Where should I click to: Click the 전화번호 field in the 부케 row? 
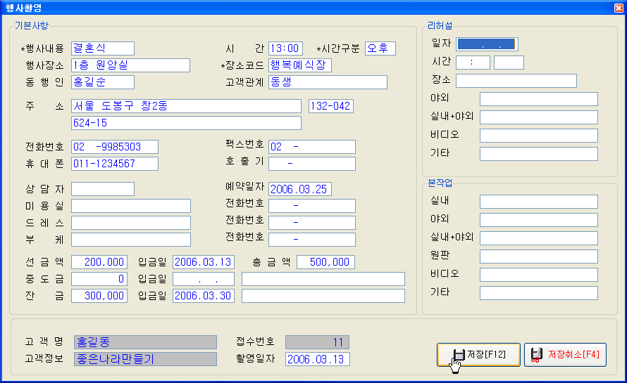[312, 240]
